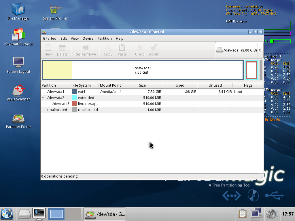Sort by the File System column header
The width and height of the screenshot is (295, 221).
82,85
